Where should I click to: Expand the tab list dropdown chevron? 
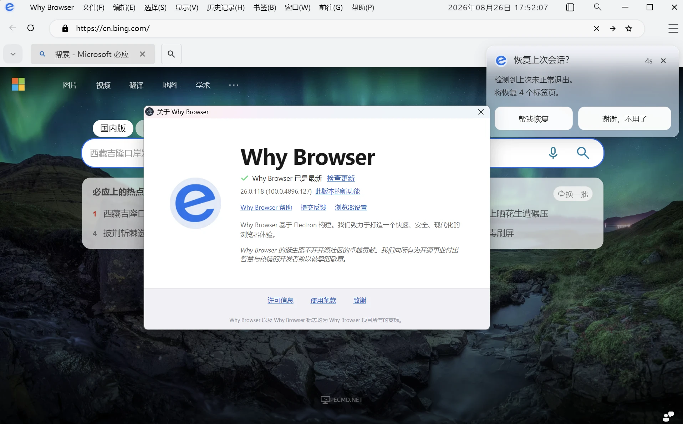(x=13, y=54)
